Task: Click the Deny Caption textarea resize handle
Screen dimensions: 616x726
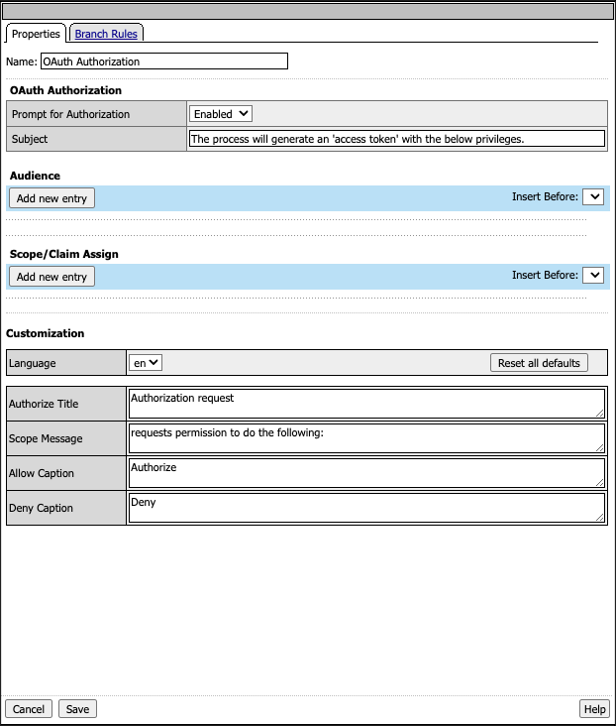Action: (x=600, y=518)
